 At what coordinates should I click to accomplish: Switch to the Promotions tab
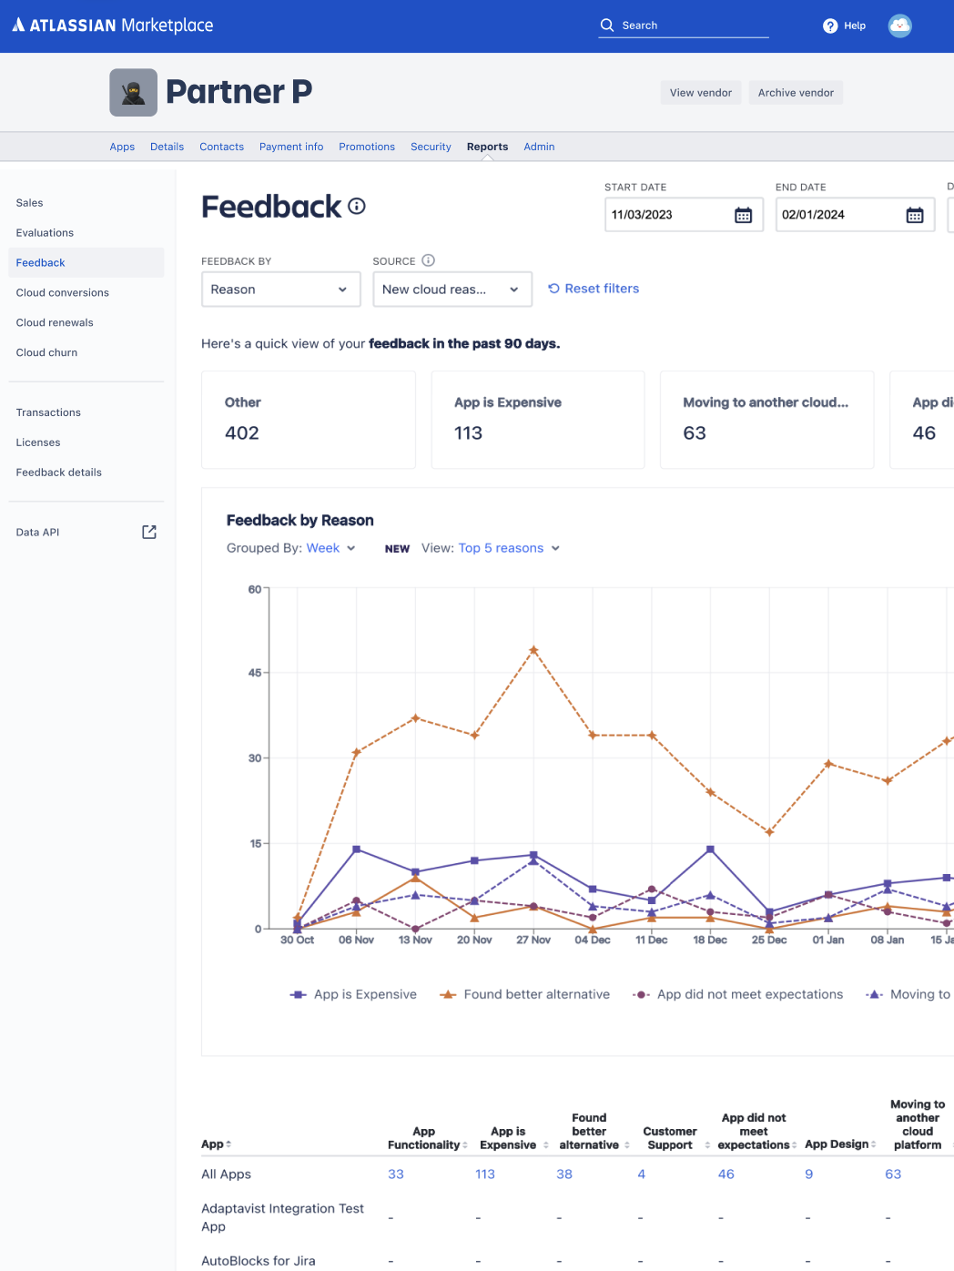366,147
